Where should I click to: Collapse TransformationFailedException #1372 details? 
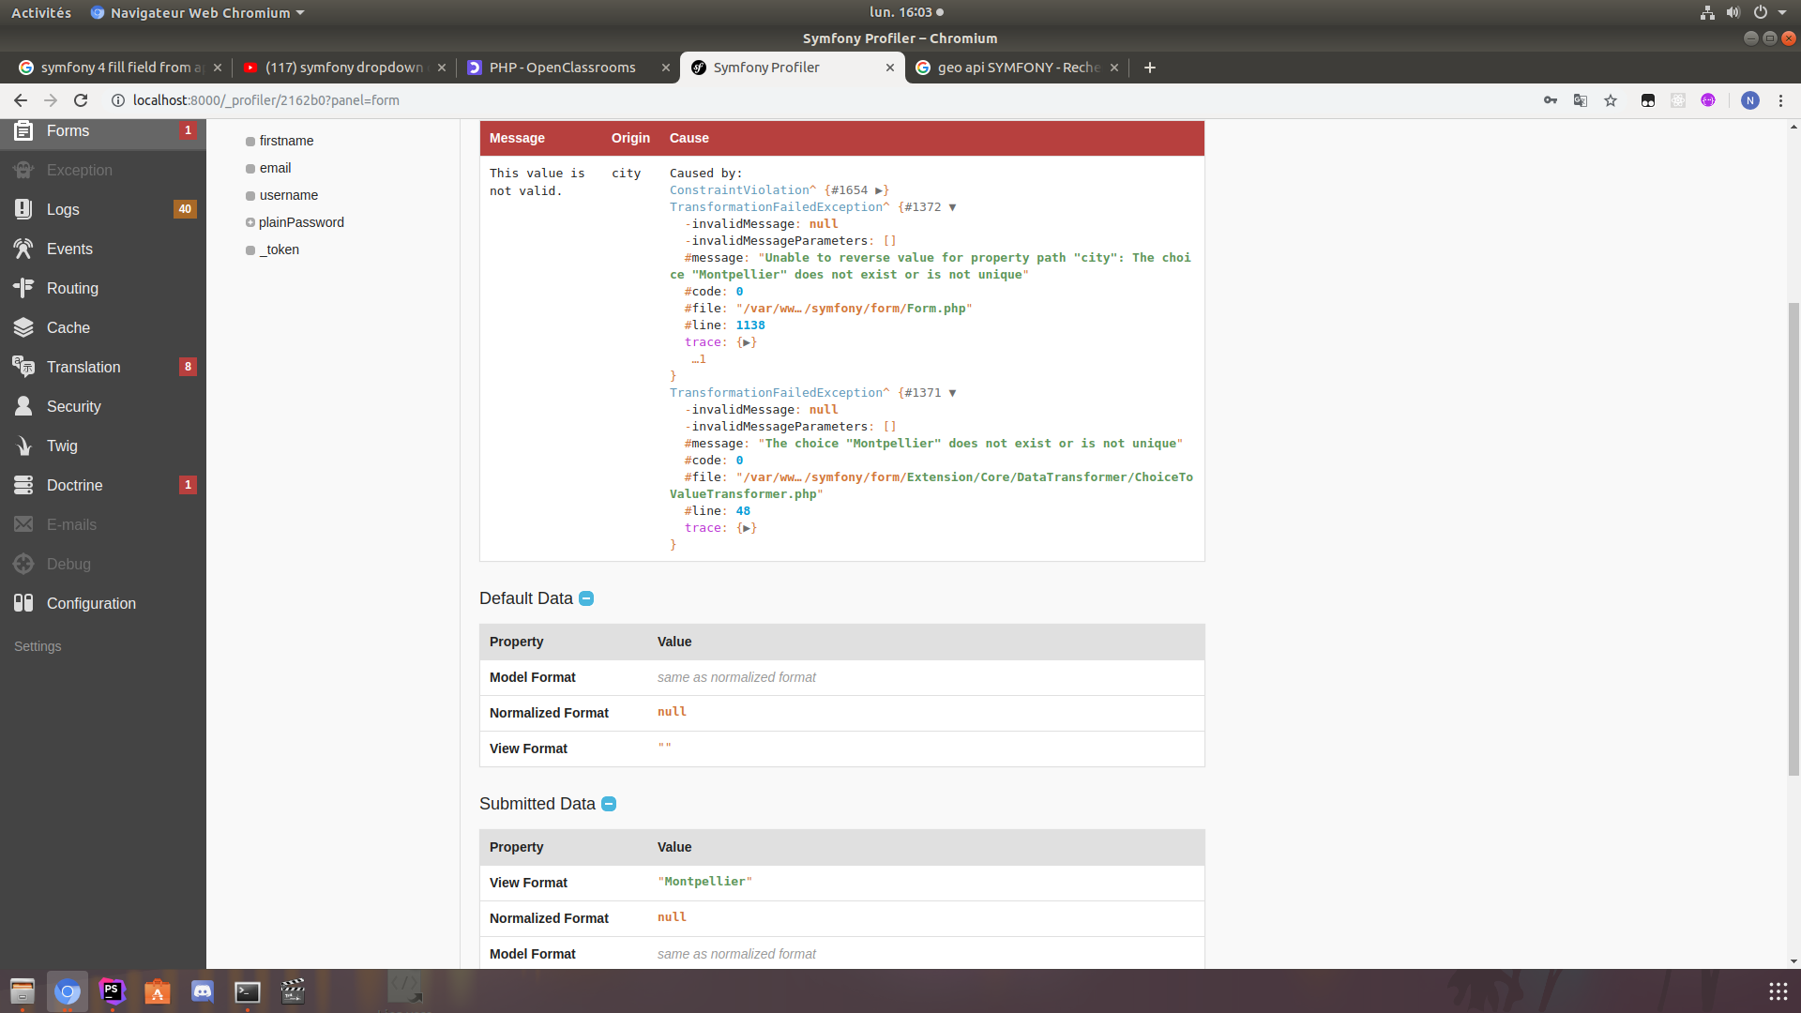[x=954, y=206]
